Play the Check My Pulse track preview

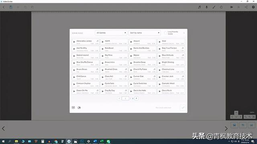[x=131, y=70]
